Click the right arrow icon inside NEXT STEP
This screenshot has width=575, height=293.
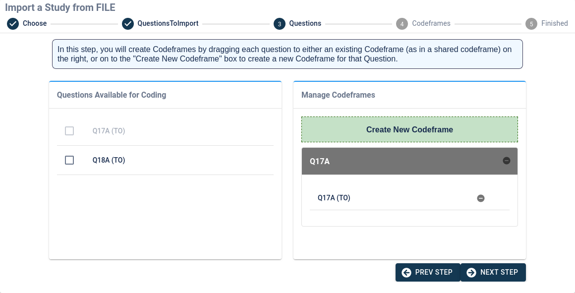point(471,272)
